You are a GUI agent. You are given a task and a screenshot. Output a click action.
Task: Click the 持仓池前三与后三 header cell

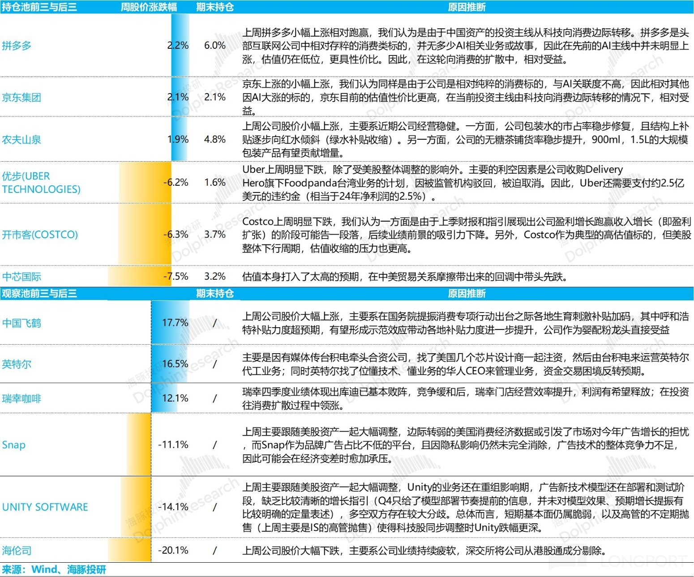(39, 7)
